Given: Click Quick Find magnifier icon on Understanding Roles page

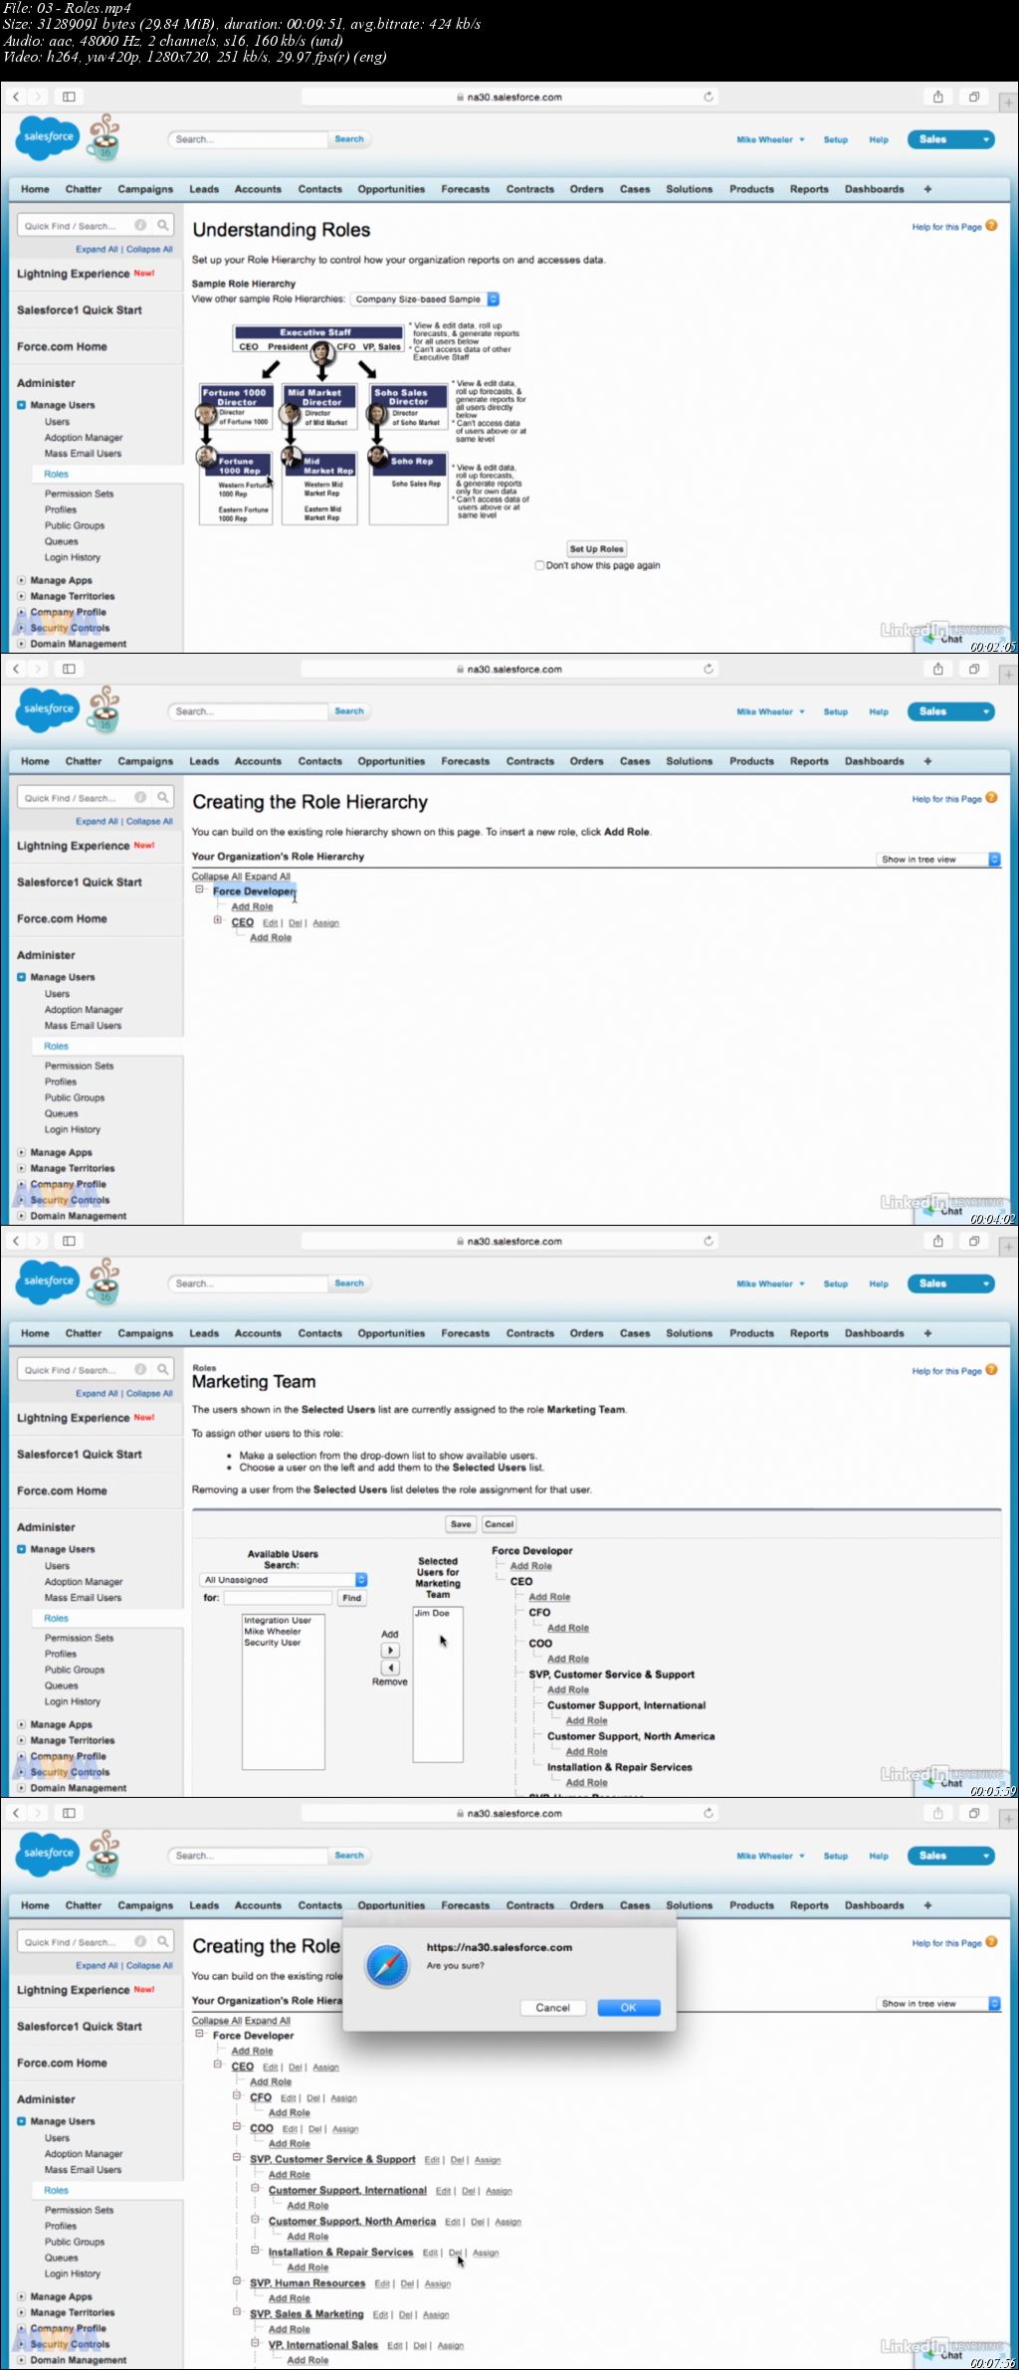Looking at the screenshot, I should (x=162, y=226).
